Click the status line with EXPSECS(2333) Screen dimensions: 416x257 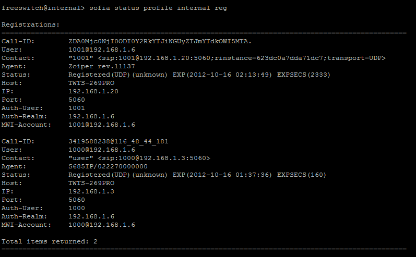pyautogui.click(x=199, y=75)
